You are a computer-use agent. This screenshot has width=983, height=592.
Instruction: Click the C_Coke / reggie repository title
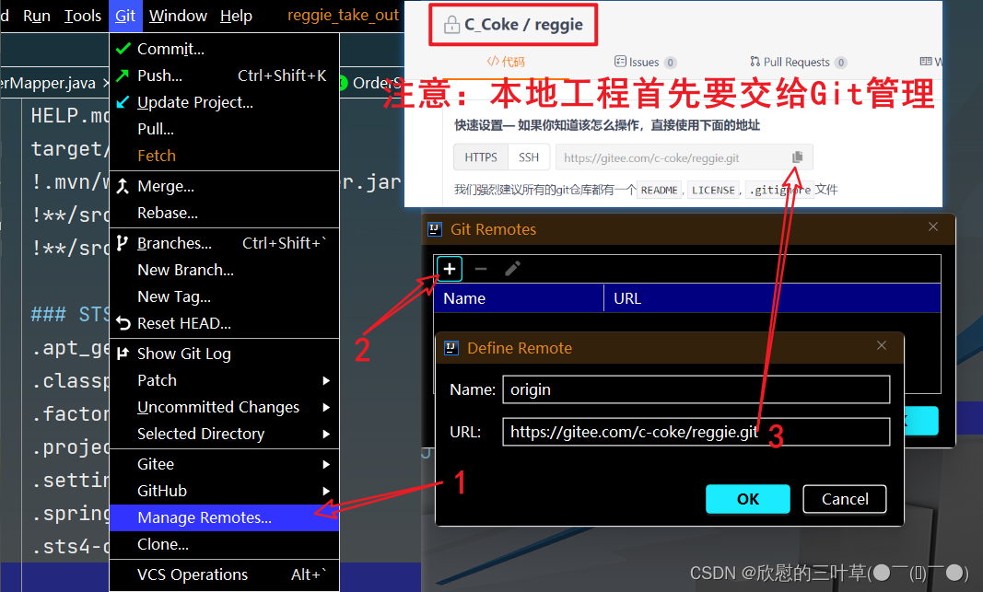click(x=523, y=25)
